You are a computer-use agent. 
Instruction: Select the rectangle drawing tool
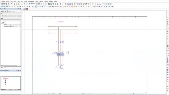pos(168,48)
